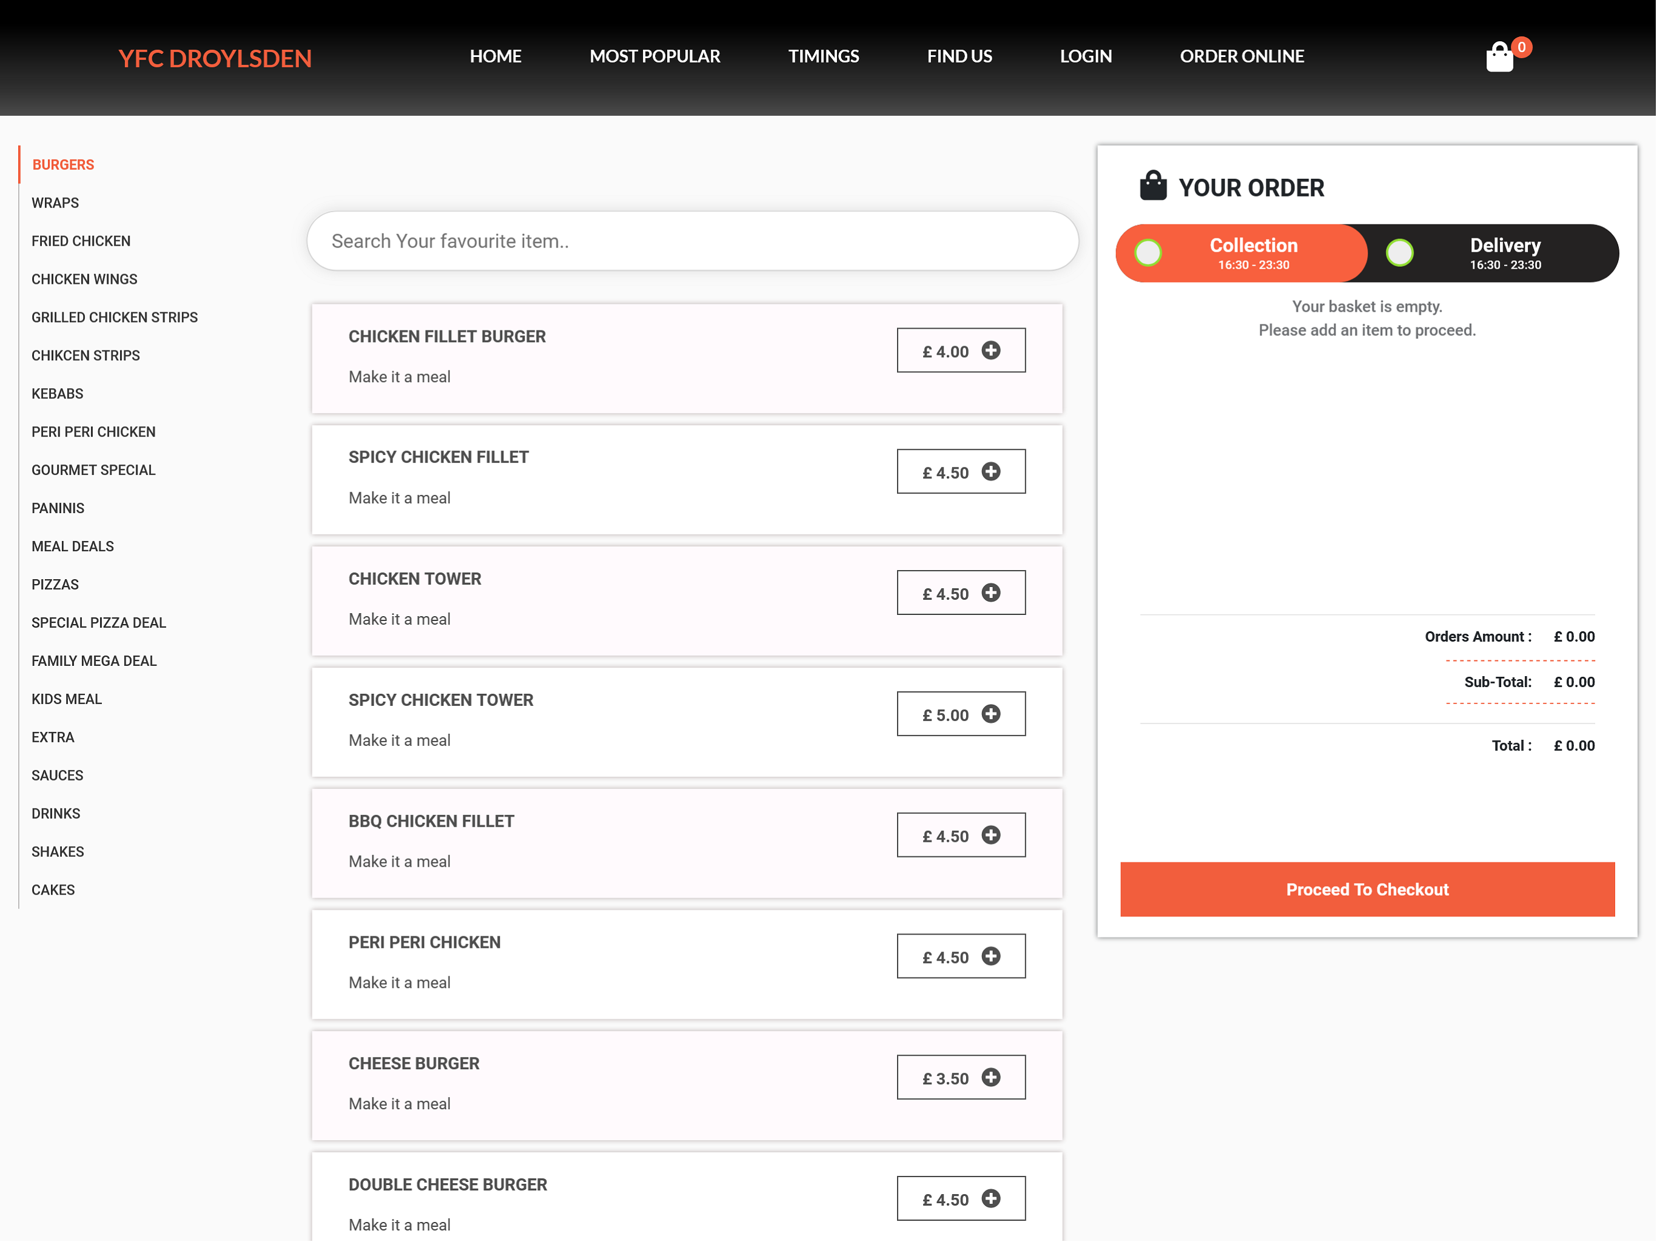Open the Cakes category
Viewport: 1657px width, 1242px height.
53,891
